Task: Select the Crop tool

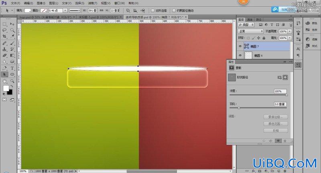Action: pyautogui.click(x=4, y=37)
